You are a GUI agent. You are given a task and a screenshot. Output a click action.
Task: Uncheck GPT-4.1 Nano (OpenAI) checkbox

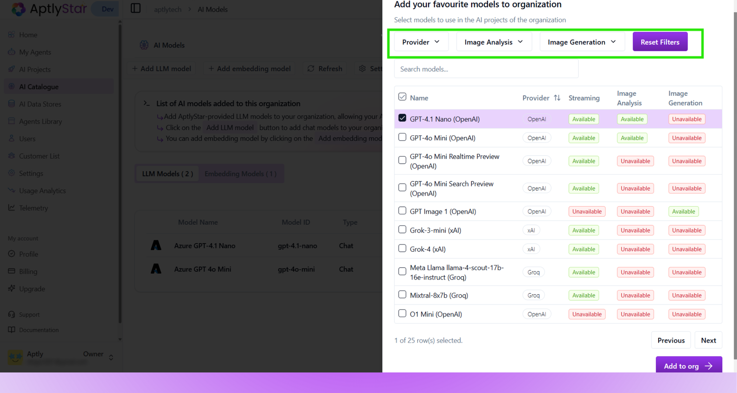[x=402, y=118]
